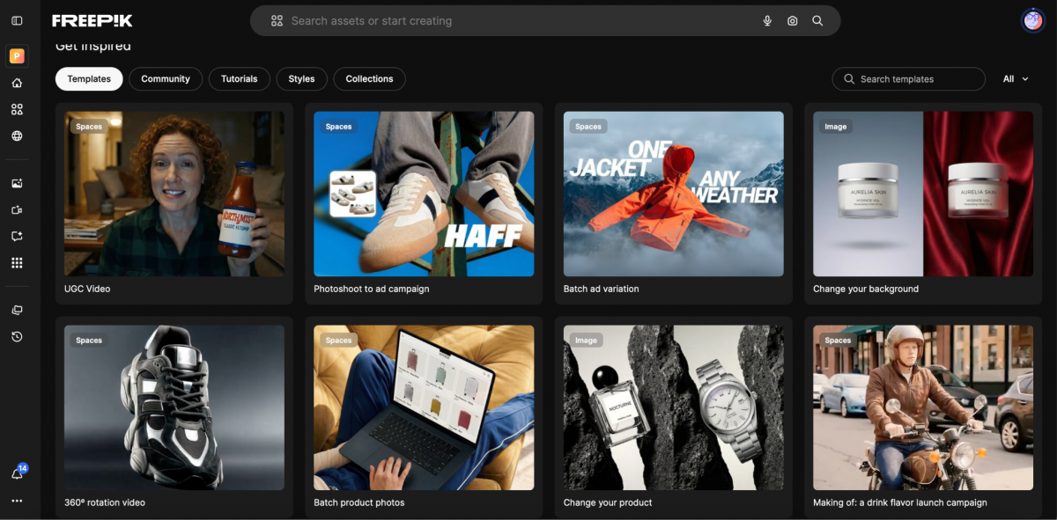Open the image generator sidebar icon
The height and width of the screenshot is (520, 1057).
click(x=17, y=183)
